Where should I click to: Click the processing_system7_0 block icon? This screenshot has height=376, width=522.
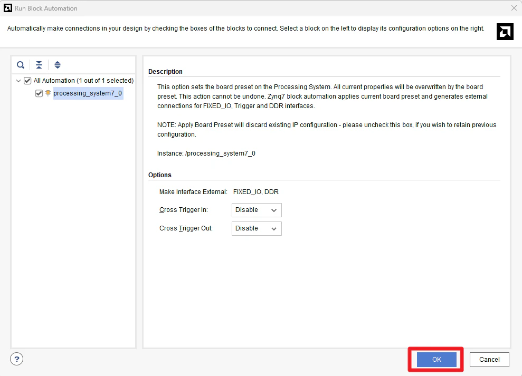pos(48,93)
